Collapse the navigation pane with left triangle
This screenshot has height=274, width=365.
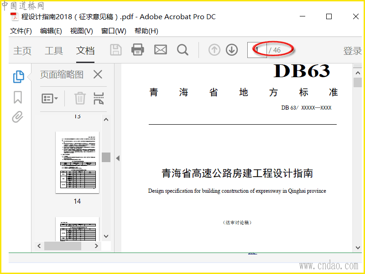click(x=118, y=158)
